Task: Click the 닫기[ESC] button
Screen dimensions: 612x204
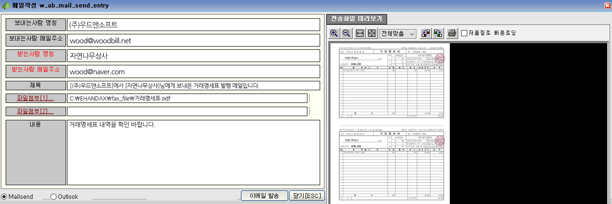Action: [307, 196]
